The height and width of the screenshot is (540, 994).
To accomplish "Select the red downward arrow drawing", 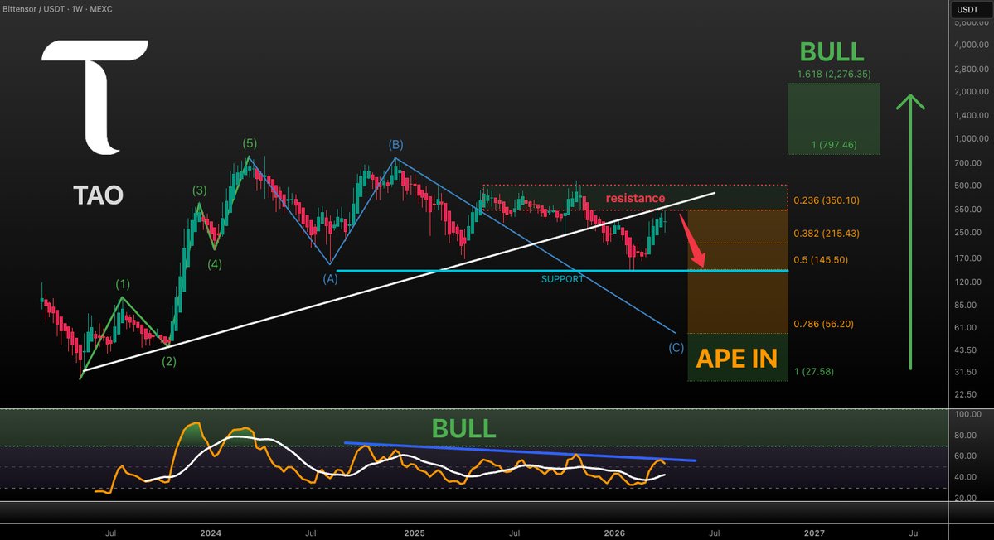I will tap(693, 240).
